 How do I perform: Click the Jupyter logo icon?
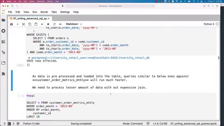[x=3, y=12]
